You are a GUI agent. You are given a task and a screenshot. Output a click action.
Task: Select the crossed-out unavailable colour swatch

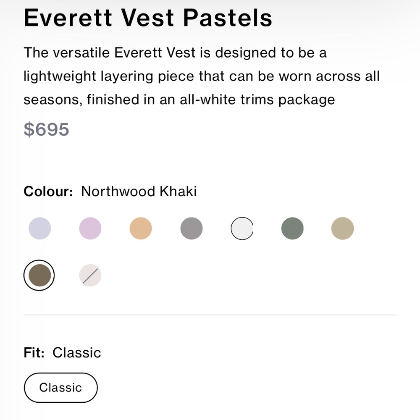(x=90, y=276)
